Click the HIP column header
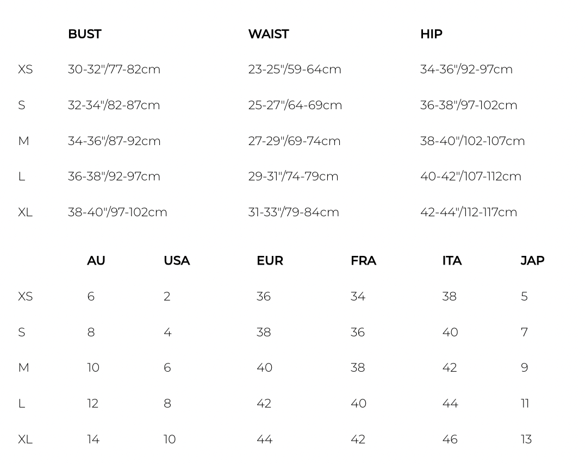The image size is (585, 464). (x=431, y=34)
